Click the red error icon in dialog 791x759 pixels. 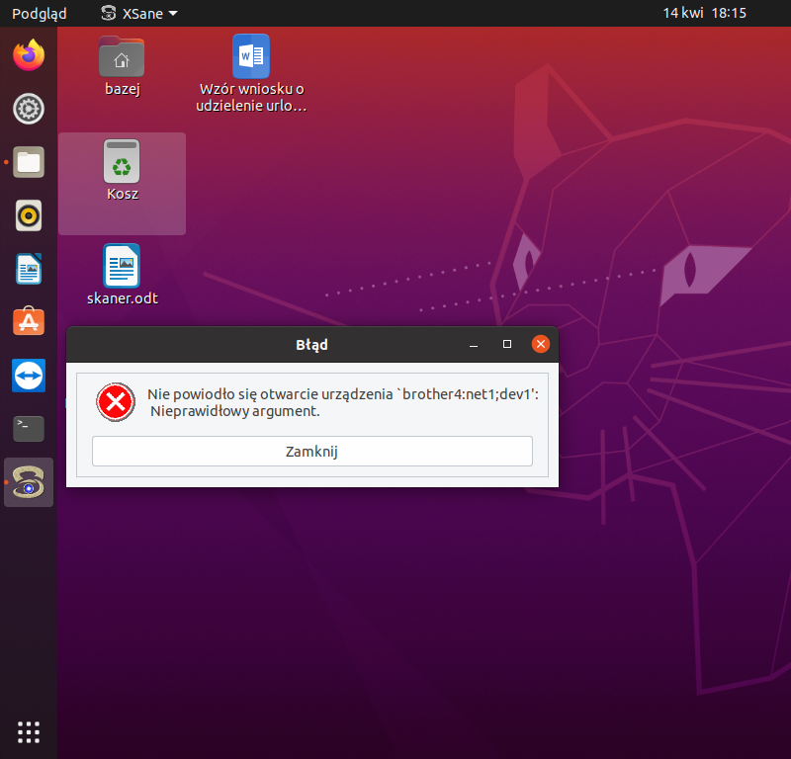116,402
